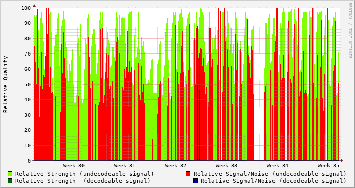This screenshot has width=355, height=188.
Task: Click the arrow at the x-axis end
Action: click(x=342, y=160)
